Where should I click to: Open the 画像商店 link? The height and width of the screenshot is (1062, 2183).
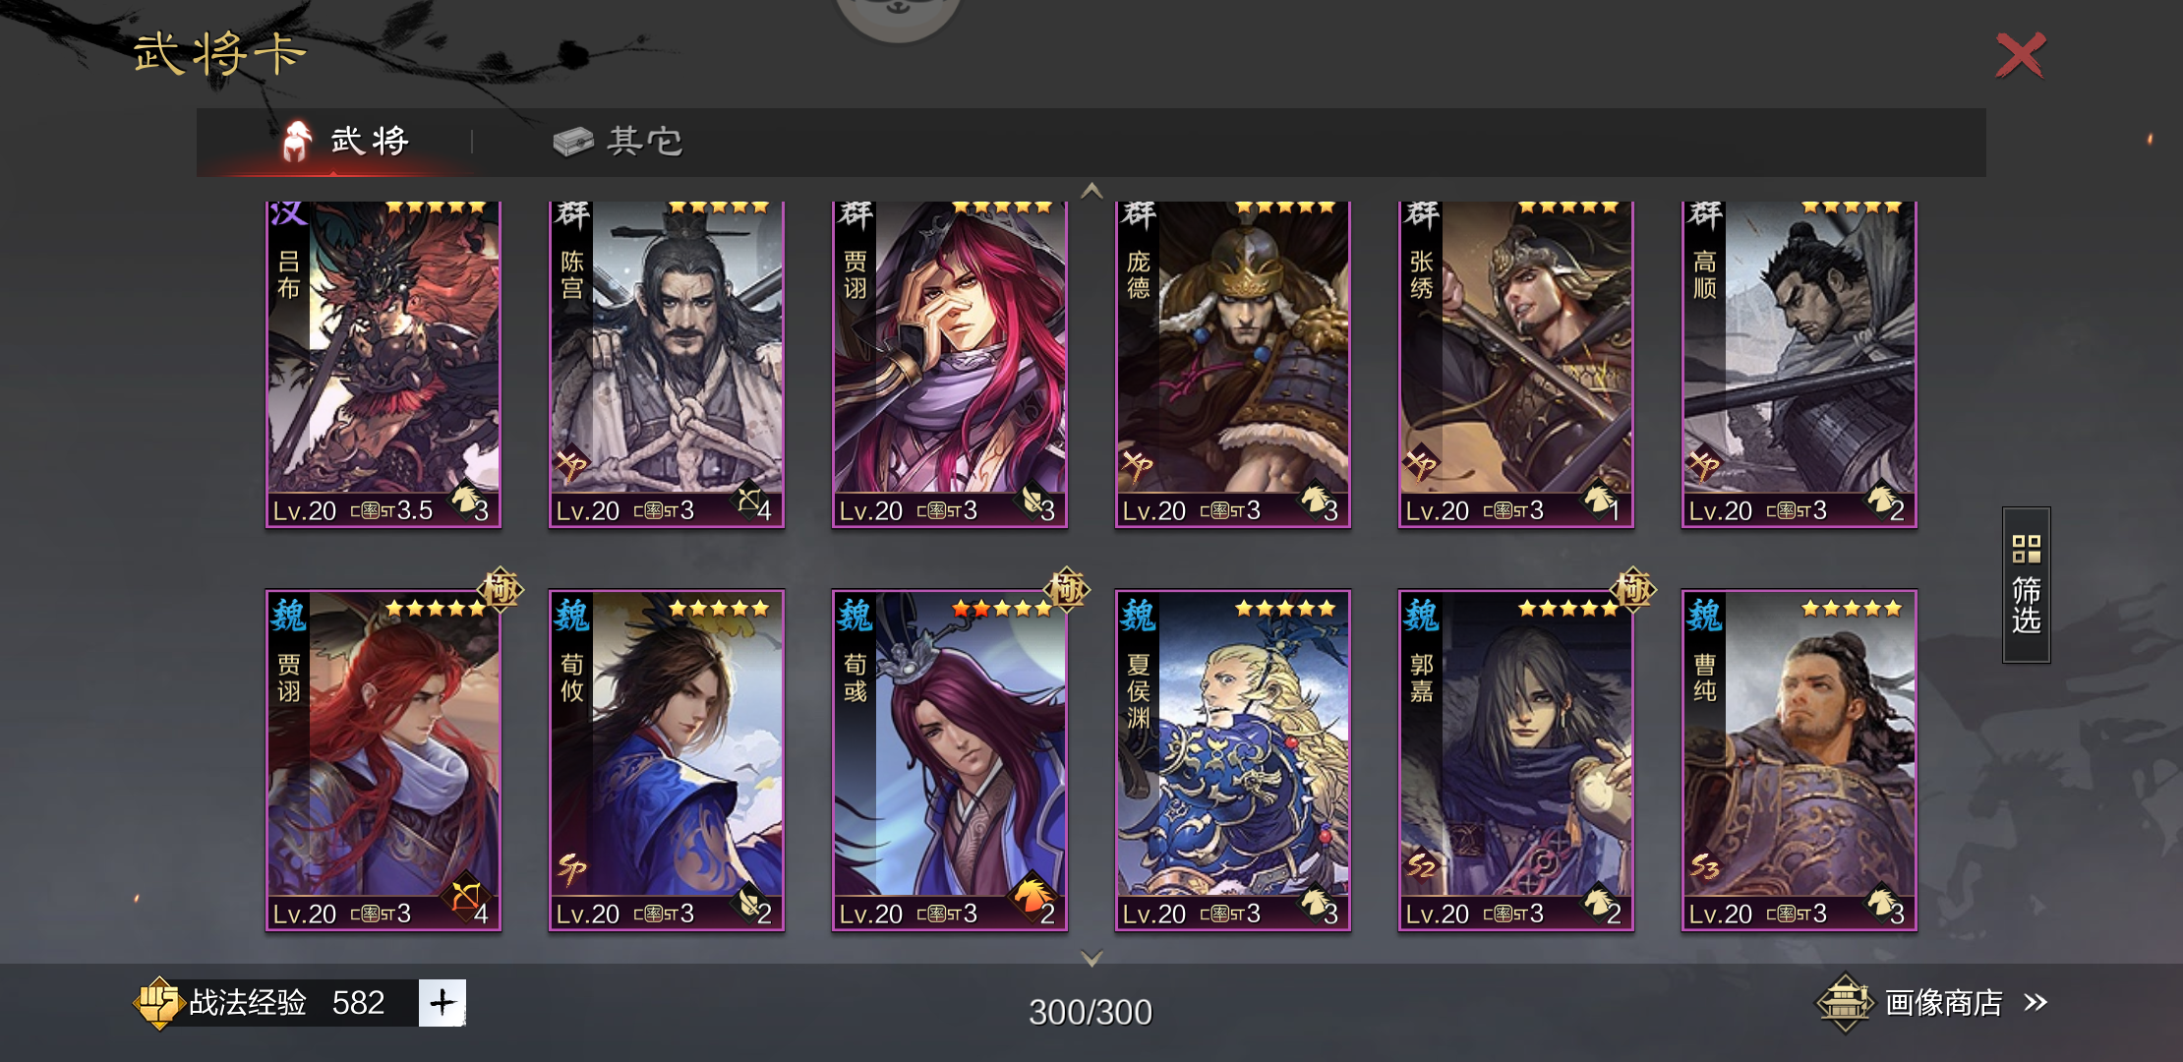tap(1943, 1002)
